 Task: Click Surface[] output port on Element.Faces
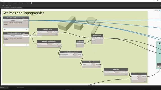[x=55, y=32]
